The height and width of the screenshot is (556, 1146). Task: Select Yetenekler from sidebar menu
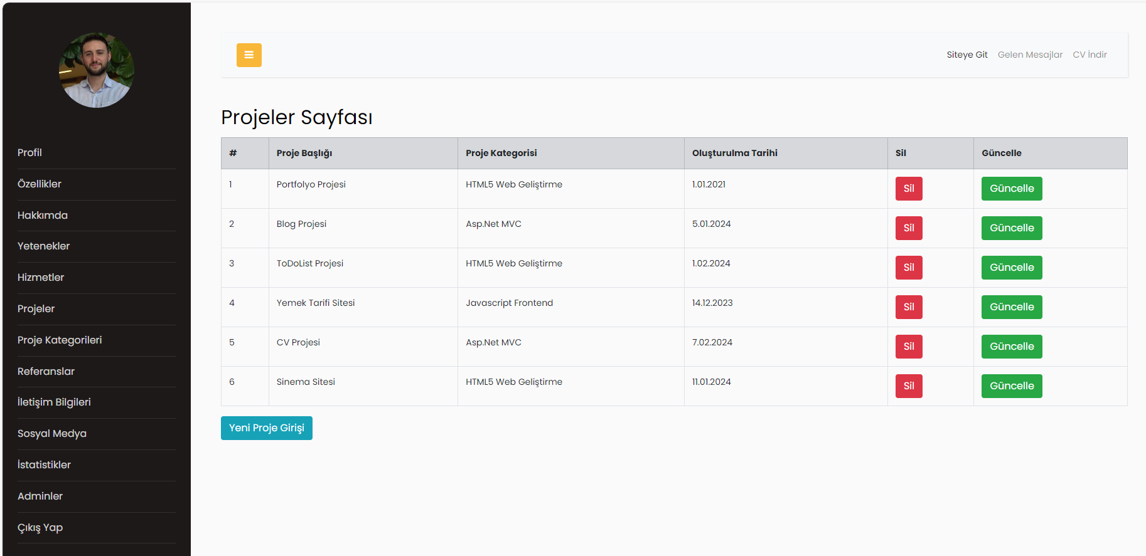[x=44, y=246]
